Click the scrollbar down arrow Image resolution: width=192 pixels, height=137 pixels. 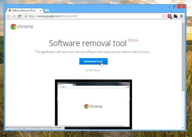pos(183,128)
